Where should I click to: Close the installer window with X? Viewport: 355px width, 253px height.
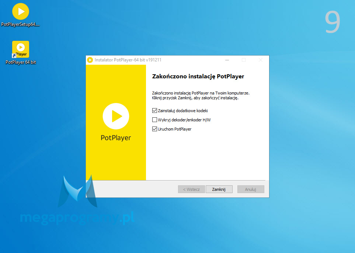pos(261,60)
